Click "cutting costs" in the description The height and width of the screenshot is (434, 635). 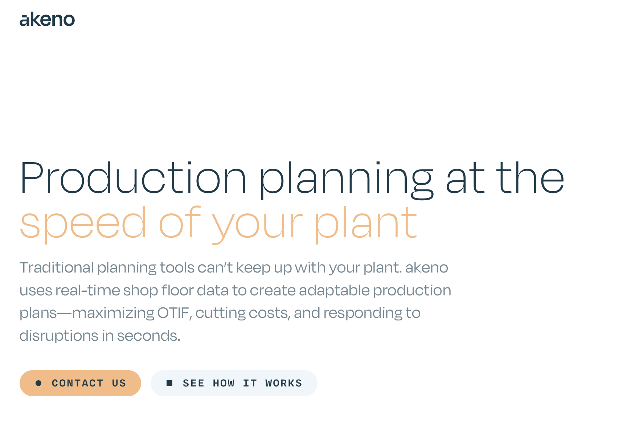pos(243,313)
